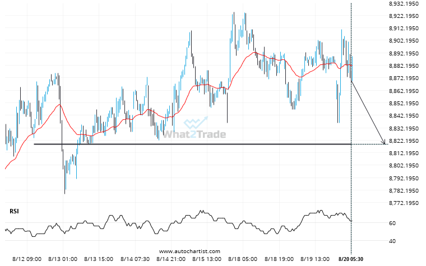Select the 8,802.1950 price axis label

click(x=404, y=166)
